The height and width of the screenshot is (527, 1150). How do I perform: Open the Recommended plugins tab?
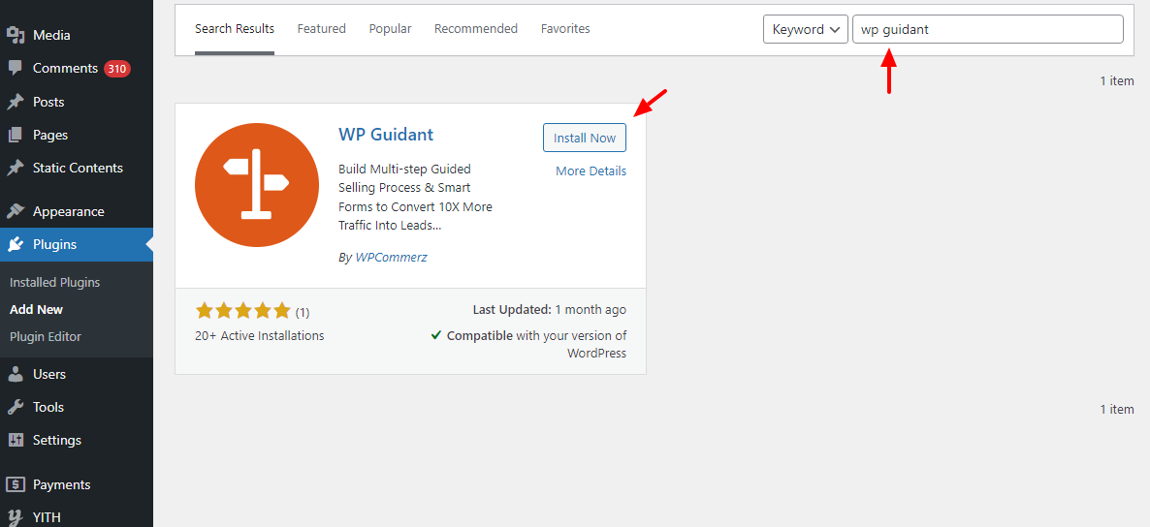475,29
